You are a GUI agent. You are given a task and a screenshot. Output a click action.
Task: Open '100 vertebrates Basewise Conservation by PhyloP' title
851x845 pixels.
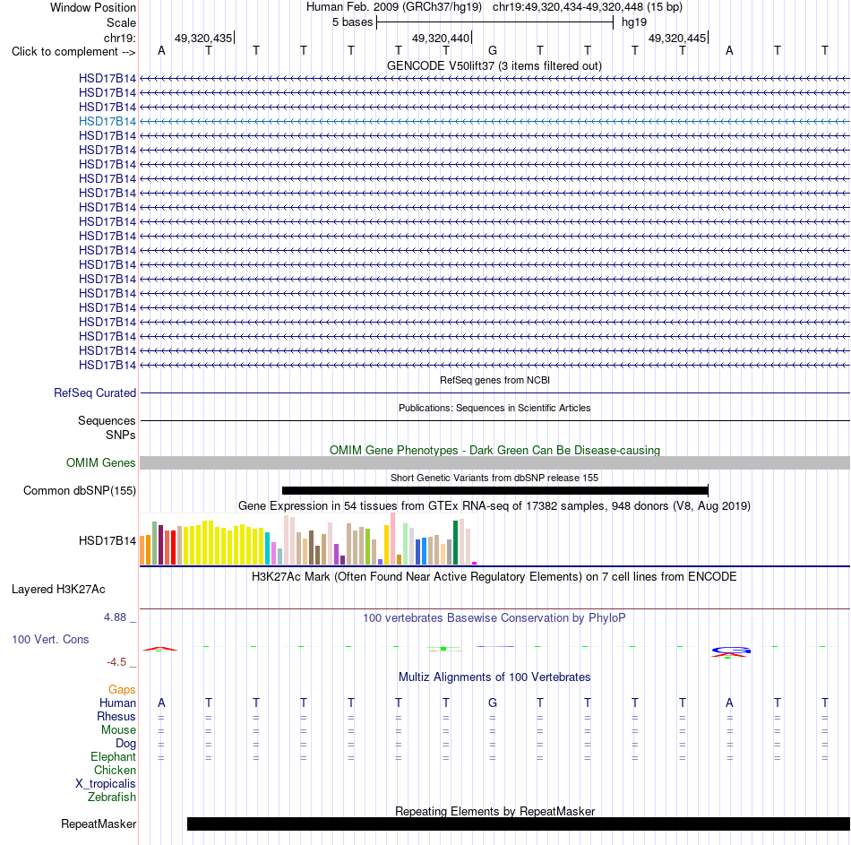coord(494,618)
